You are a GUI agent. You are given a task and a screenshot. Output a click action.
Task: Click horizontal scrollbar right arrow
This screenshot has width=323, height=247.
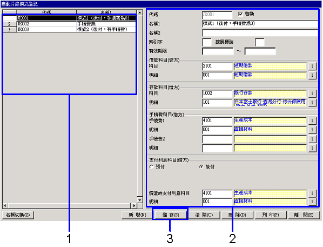click(134, 205)
